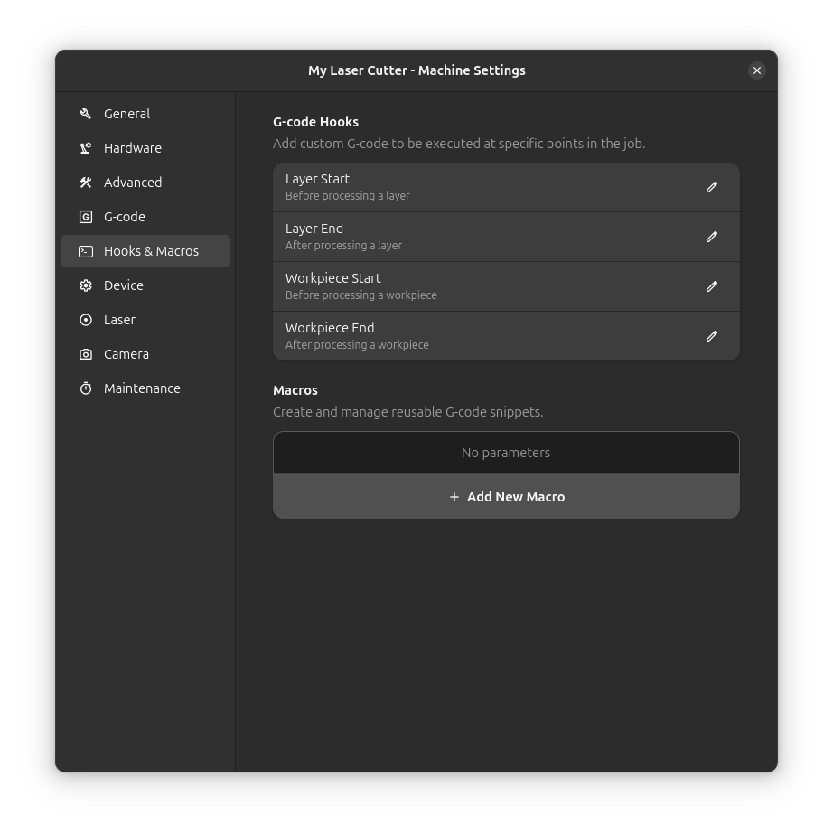Click the Camera icon in the sidebar
Image resolution: width=833 pixels, height=833 pixels.
(85, 354)
